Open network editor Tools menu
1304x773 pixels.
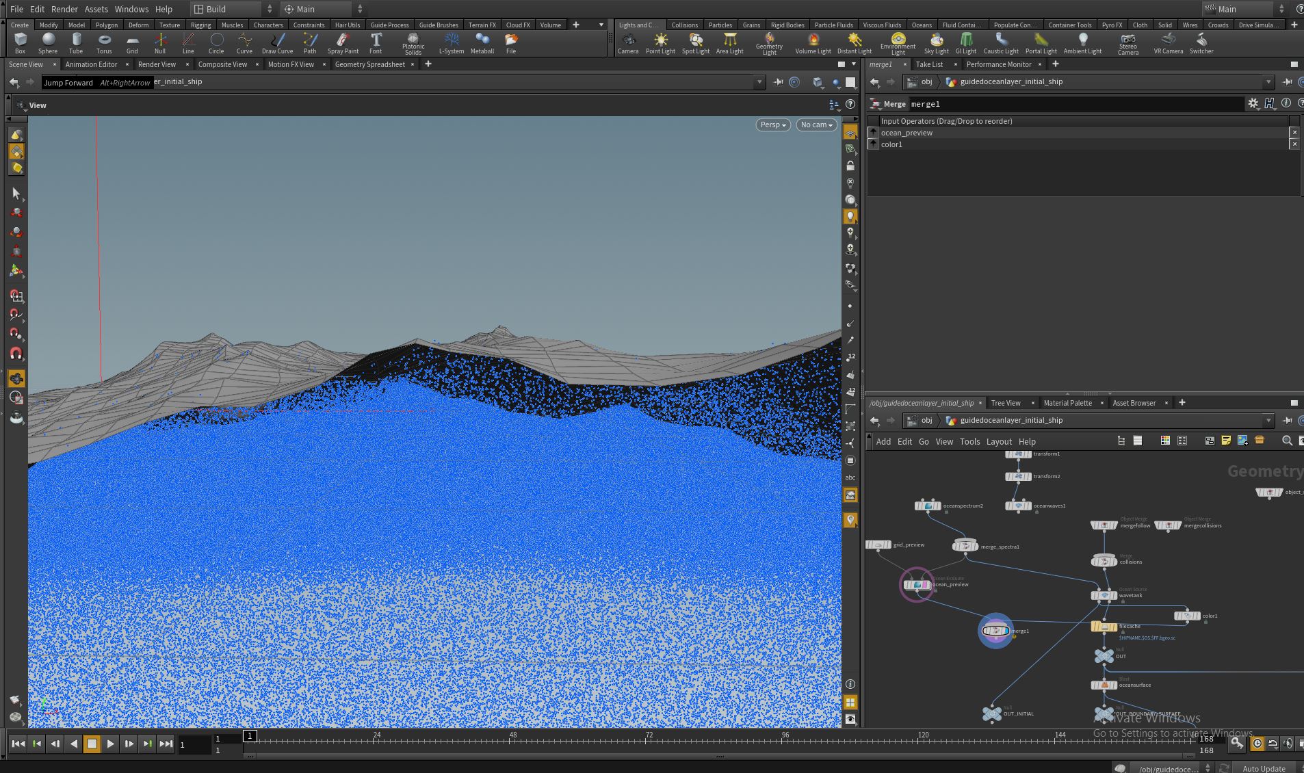coord(969,441)
